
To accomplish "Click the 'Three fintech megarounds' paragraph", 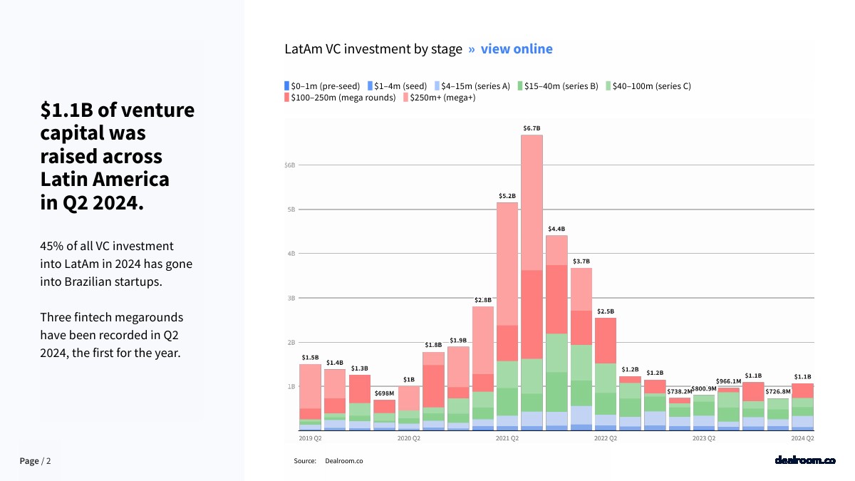I will [x=112, y=335].
